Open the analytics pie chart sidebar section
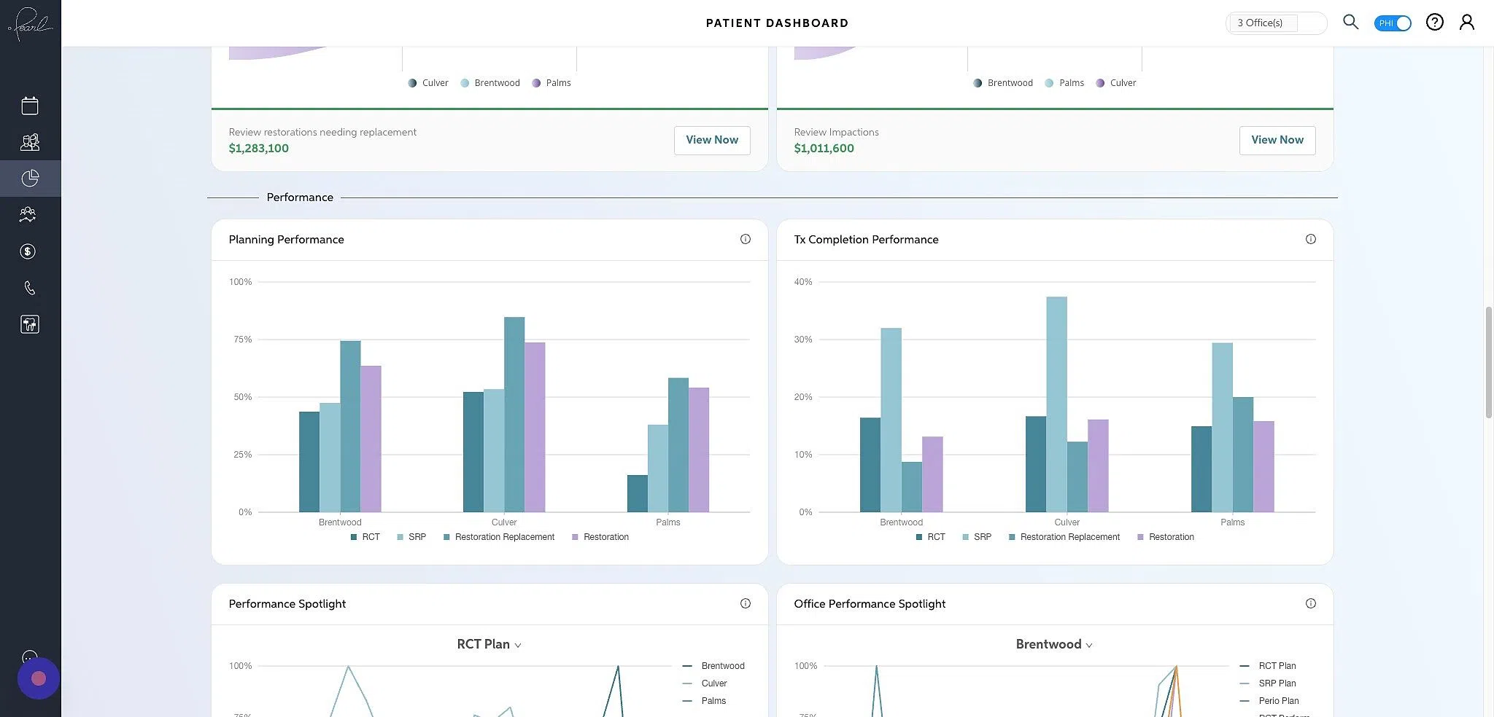The width and height of the screenshot is (1494, 717). (29, 178)
